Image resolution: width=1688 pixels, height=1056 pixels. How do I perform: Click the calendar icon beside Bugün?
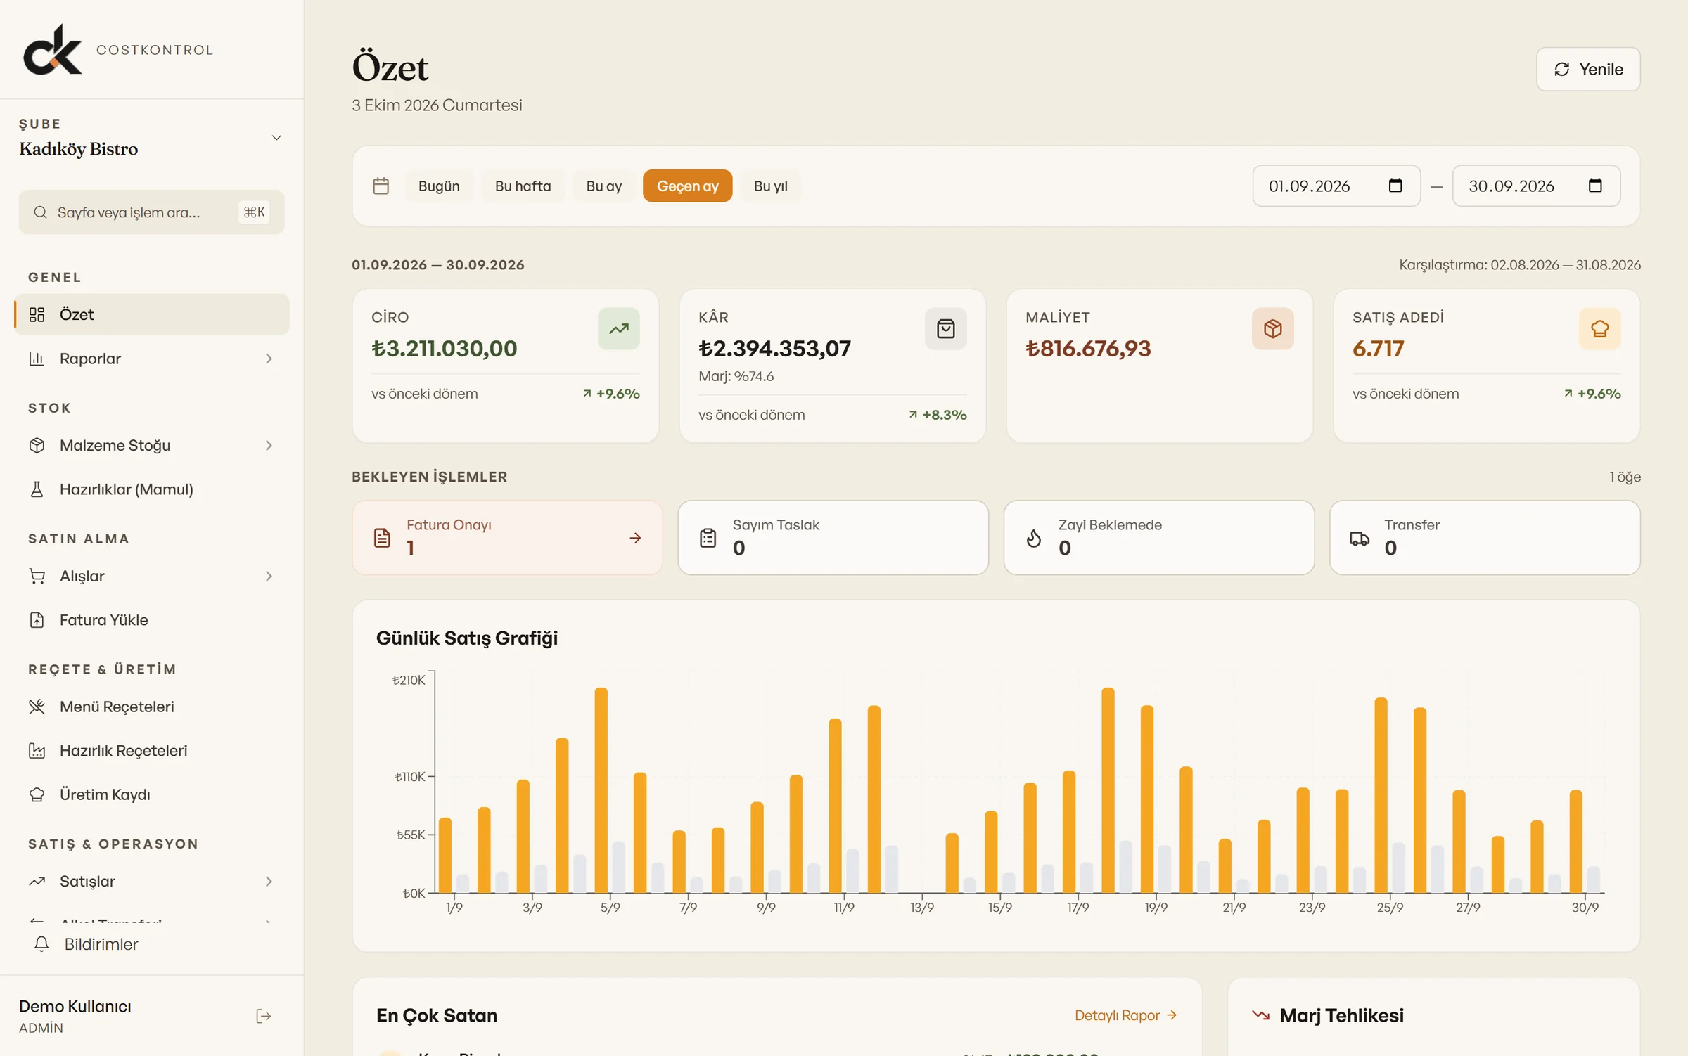click(x=381, y=186)
